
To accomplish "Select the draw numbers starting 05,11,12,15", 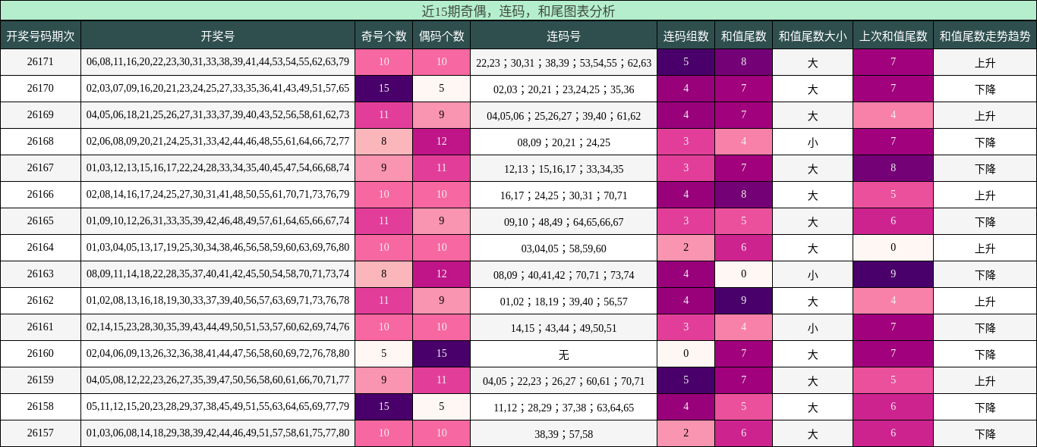I will coord(218,406).
